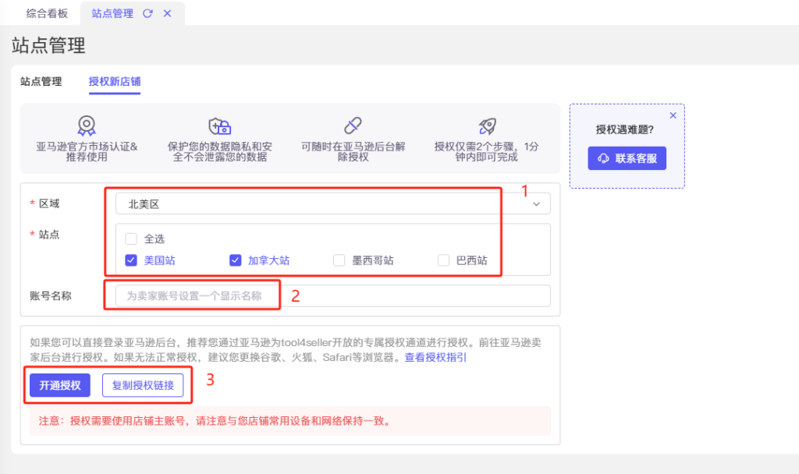The image size is (799, 474).
Task: Click the 站点管理 page title
Action: 48,45
